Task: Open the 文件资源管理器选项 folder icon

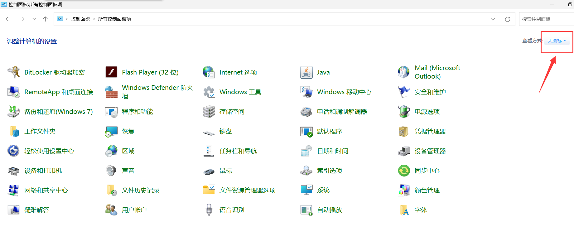Action: tap(209, 190)
